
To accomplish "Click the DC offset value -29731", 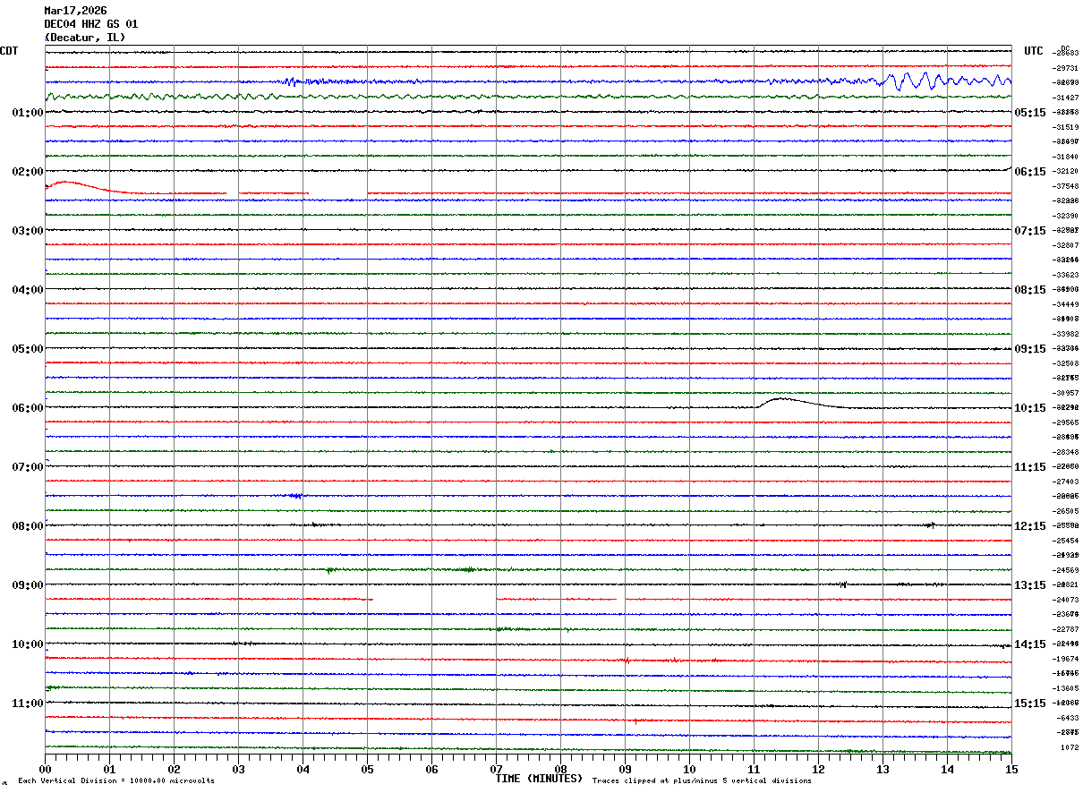I will click(1065, 68).
